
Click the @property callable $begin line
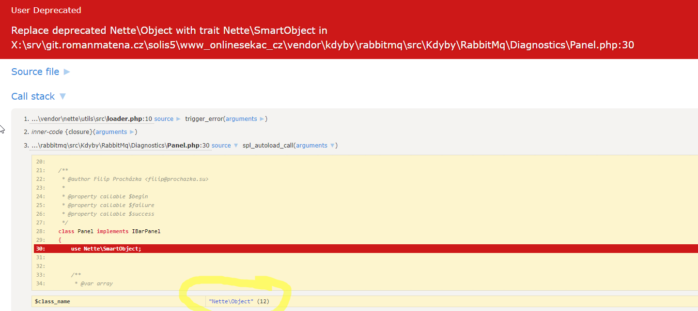click(x=105, y=196)
